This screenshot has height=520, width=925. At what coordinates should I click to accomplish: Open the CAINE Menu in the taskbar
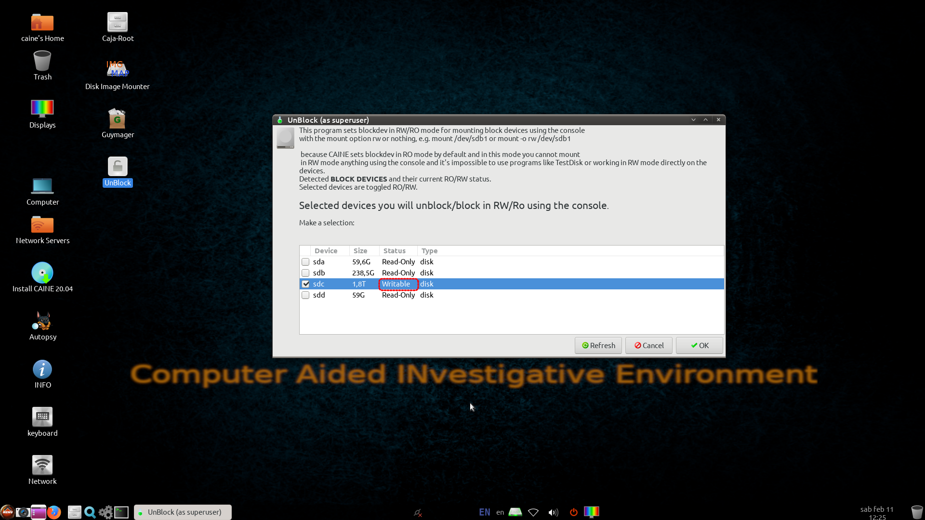click(x=7, y=512)
